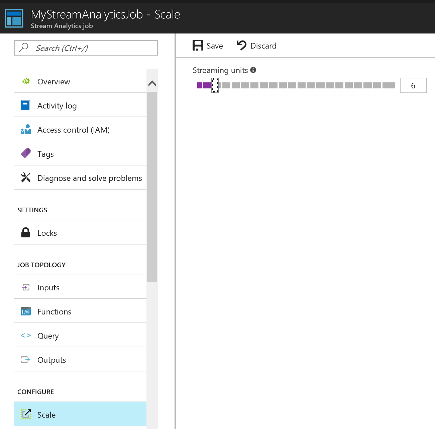
Task: Click the Streaming units label
Action: pyautogui.click(x=220, y=70)
